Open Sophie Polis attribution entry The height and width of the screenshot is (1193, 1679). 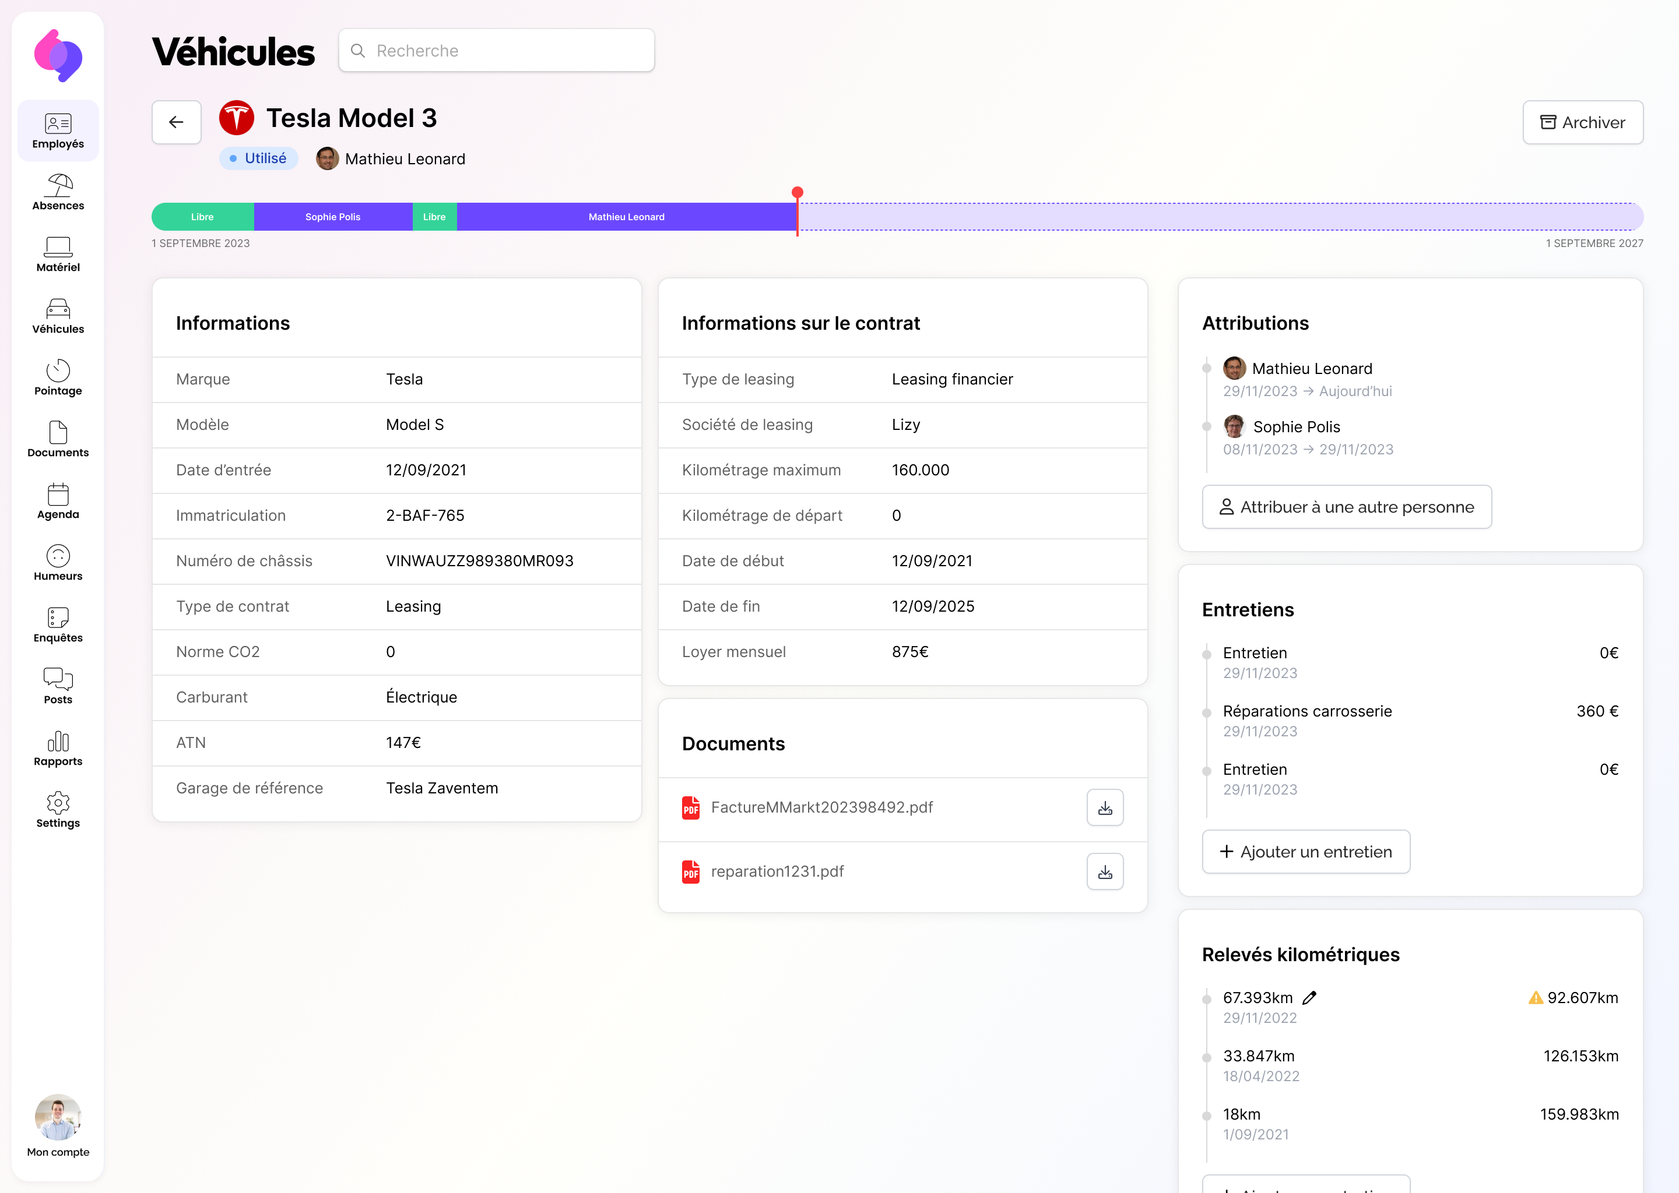(x=1308, y=437)
